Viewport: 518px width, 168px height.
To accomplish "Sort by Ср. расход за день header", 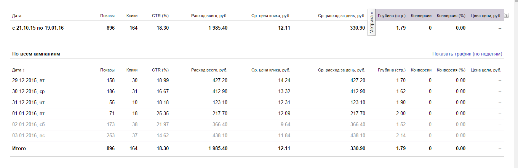I will tap(341, 70).
